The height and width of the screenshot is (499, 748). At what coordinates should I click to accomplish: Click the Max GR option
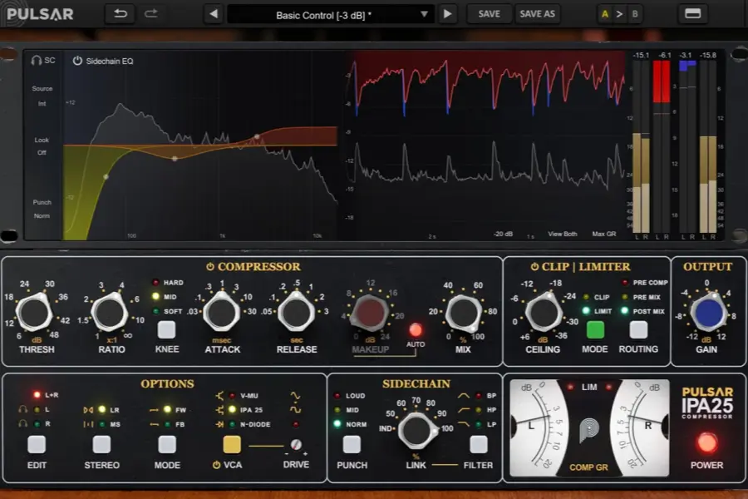(604, 234)
